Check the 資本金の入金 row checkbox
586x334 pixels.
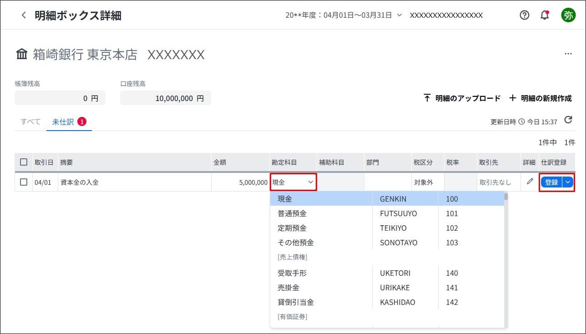click(x=24, y=182)
